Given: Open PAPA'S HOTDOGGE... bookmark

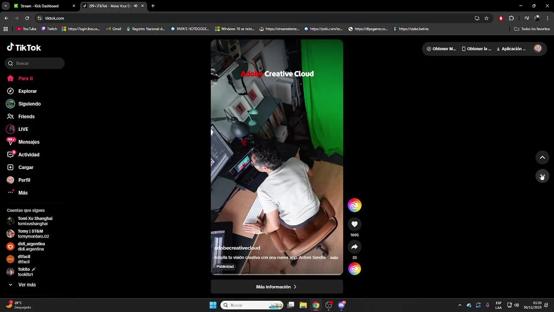Looking at the screenshot, I should (190, 29).
